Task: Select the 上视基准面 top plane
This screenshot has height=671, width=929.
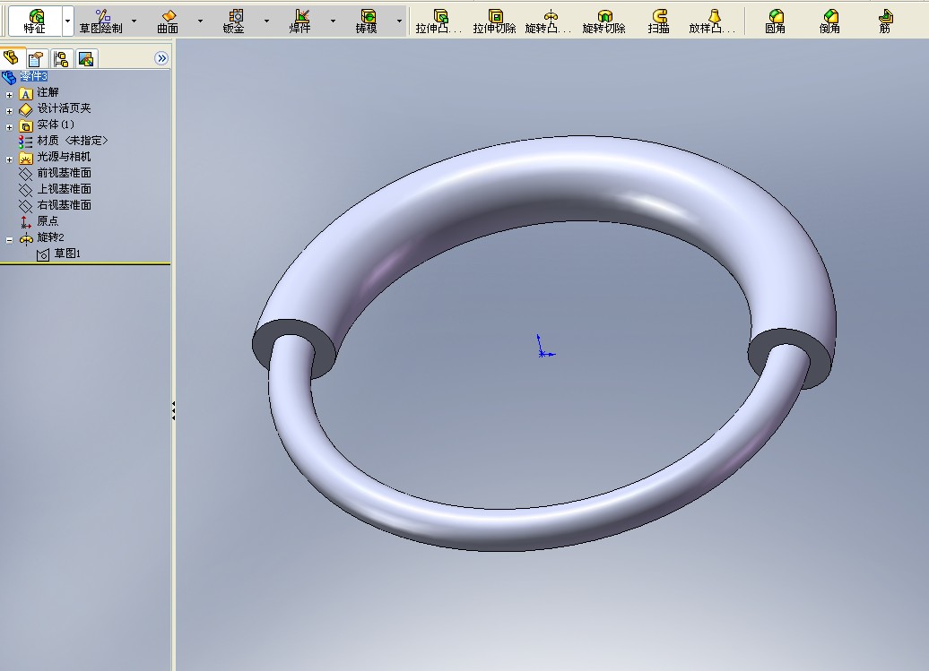Action: (64, 189)
